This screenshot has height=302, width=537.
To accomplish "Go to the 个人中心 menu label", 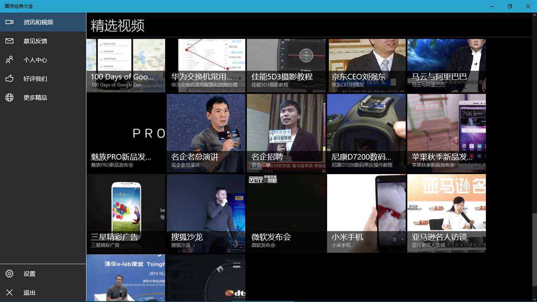I will coord(35,60).
